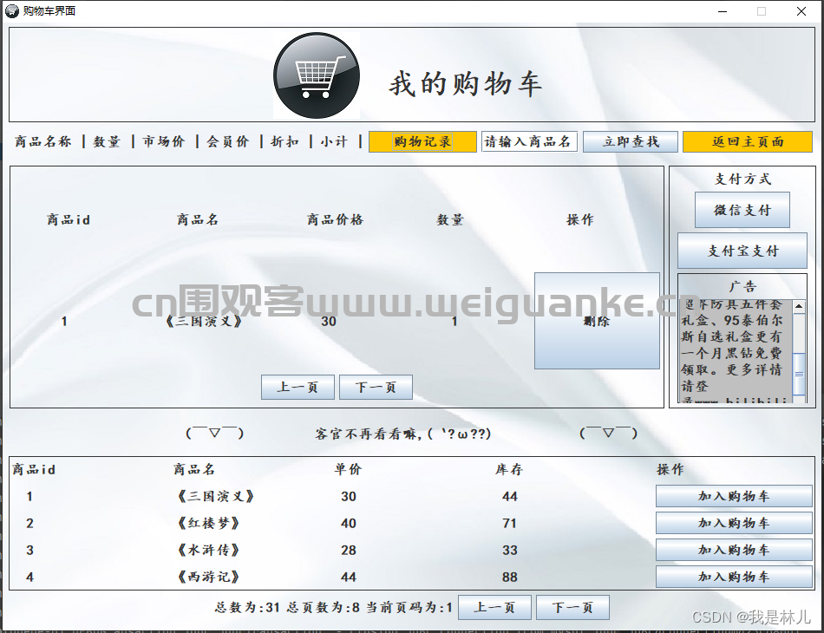This screenshot has height=633, width=824.
Task: Add 《水浒传》 to cart
Action: 734,550
